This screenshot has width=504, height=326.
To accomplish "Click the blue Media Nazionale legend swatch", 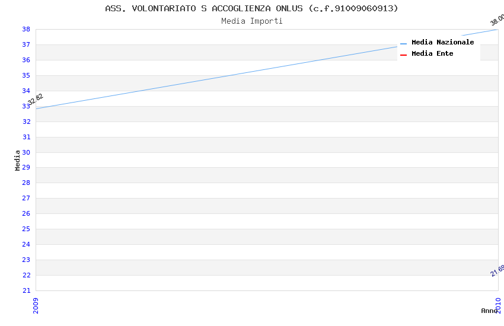I will click(x=403, y=44).
